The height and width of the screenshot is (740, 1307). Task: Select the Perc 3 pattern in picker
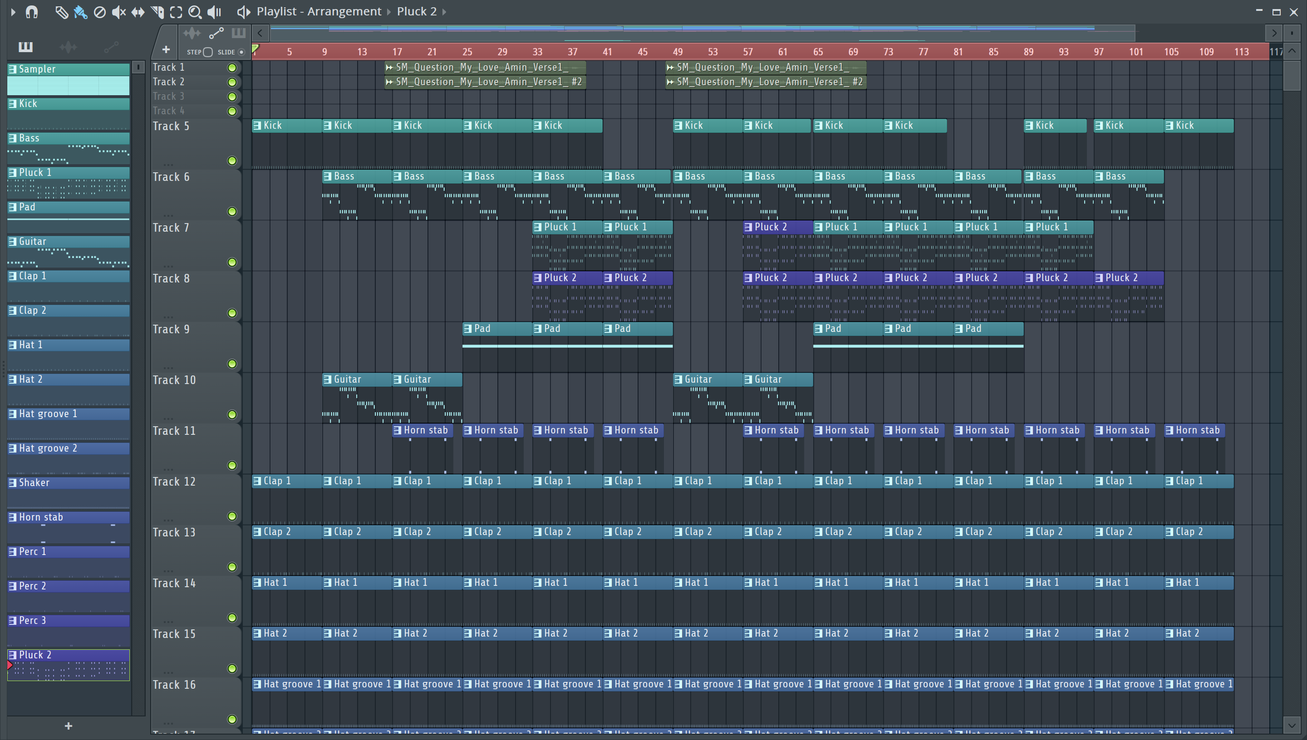tap(68, 630)
